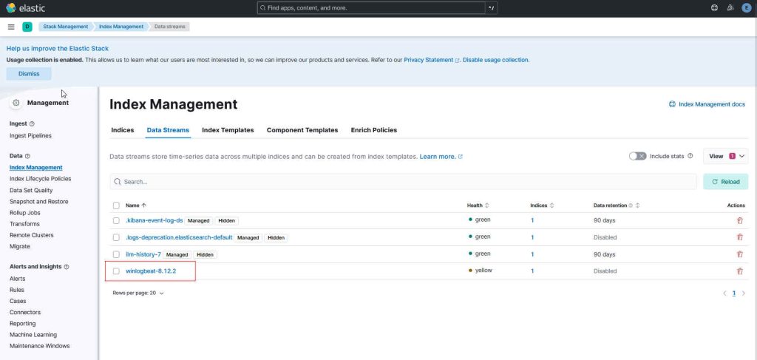This screenshot has width=757, height=360.
Task: Select the ilm-history-7 checkbox
Action: click(116, 254)
